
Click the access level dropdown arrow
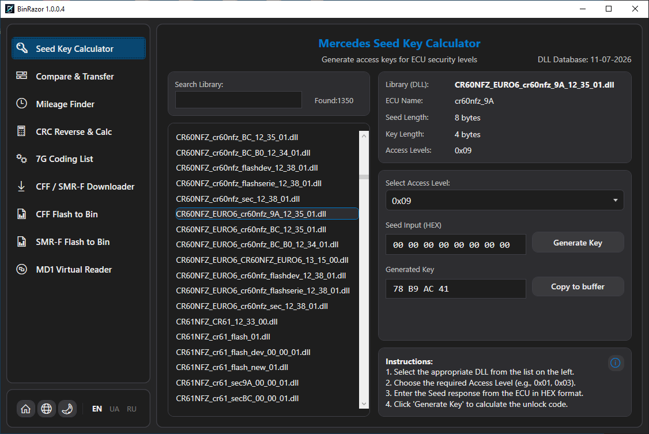pyautogui.click(x=616, y=200)
